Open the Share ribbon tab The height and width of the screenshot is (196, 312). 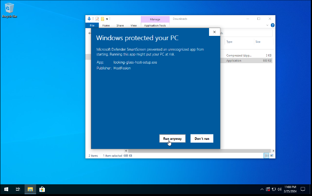120,25
